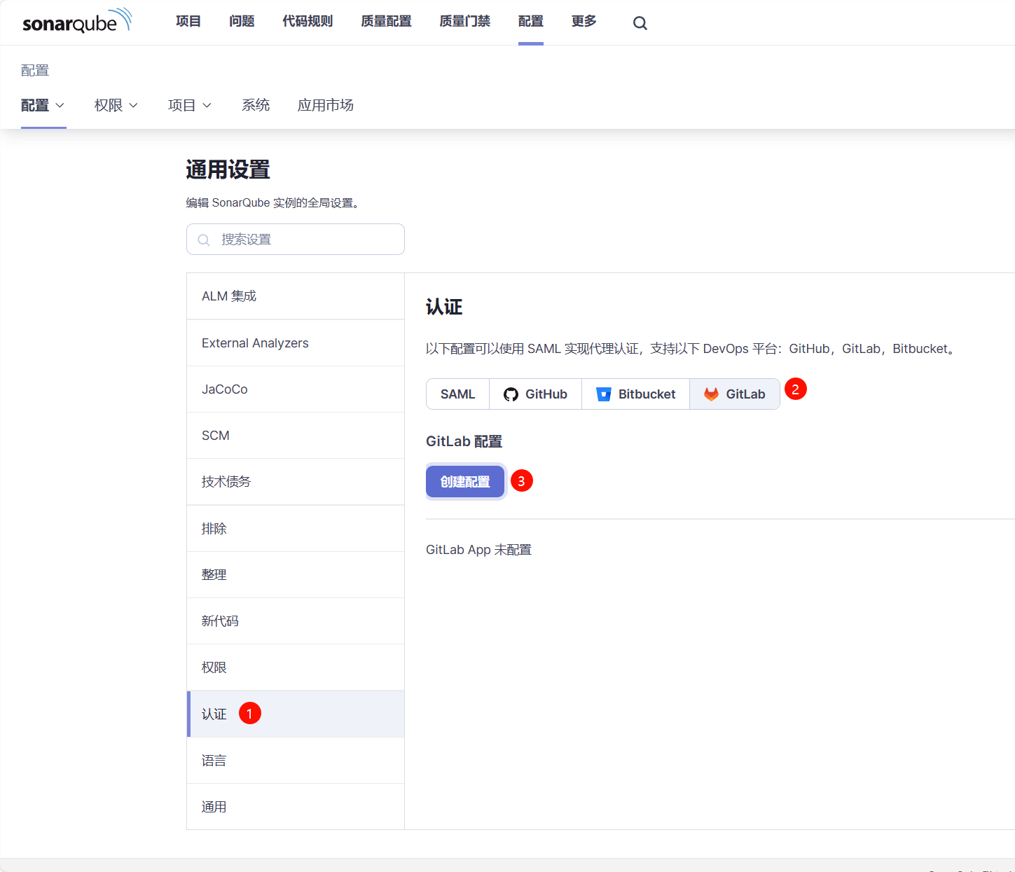Select the Bitbucket authentication tab
1015x872 pixels.
[x=636, y=394]
